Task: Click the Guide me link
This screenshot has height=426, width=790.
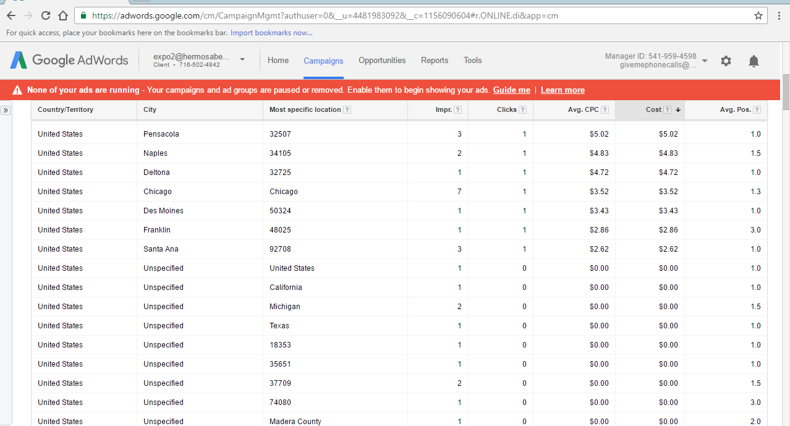Action: click(511, 90)
